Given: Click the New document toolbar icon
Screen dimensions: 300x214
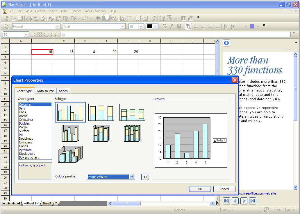Looking at the screenshot, I should 6,18.
